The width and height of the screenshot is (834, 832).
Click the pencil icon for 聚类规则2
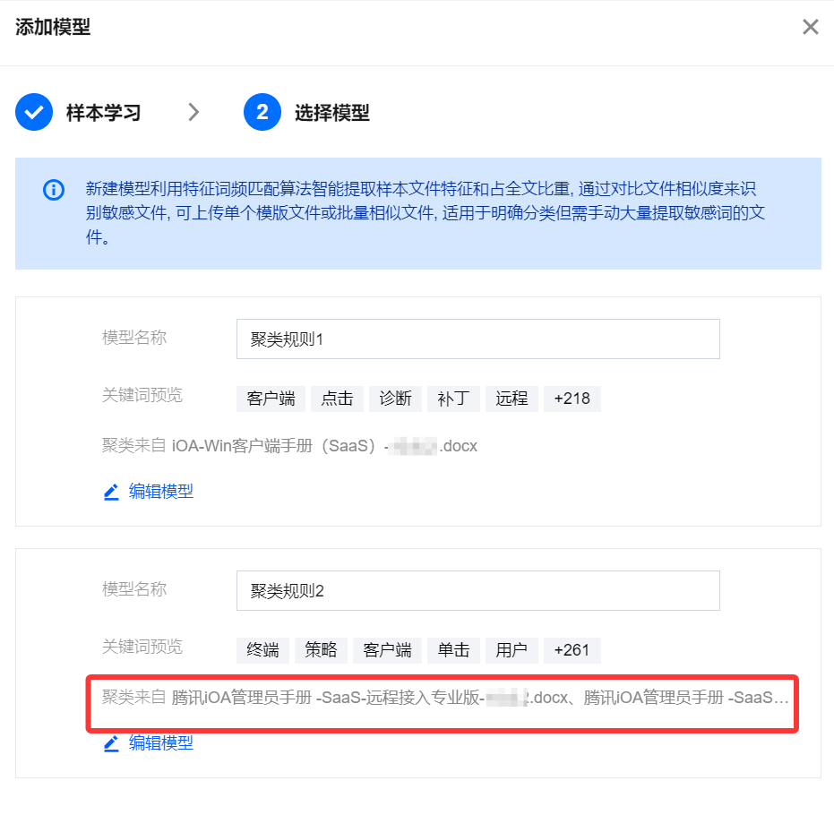[111, 743]
